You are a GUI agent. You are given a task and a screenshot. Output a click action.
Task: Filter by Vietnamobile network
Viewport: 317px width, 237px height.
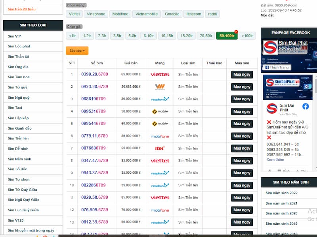pyautogui.click(x=146, y=14)
